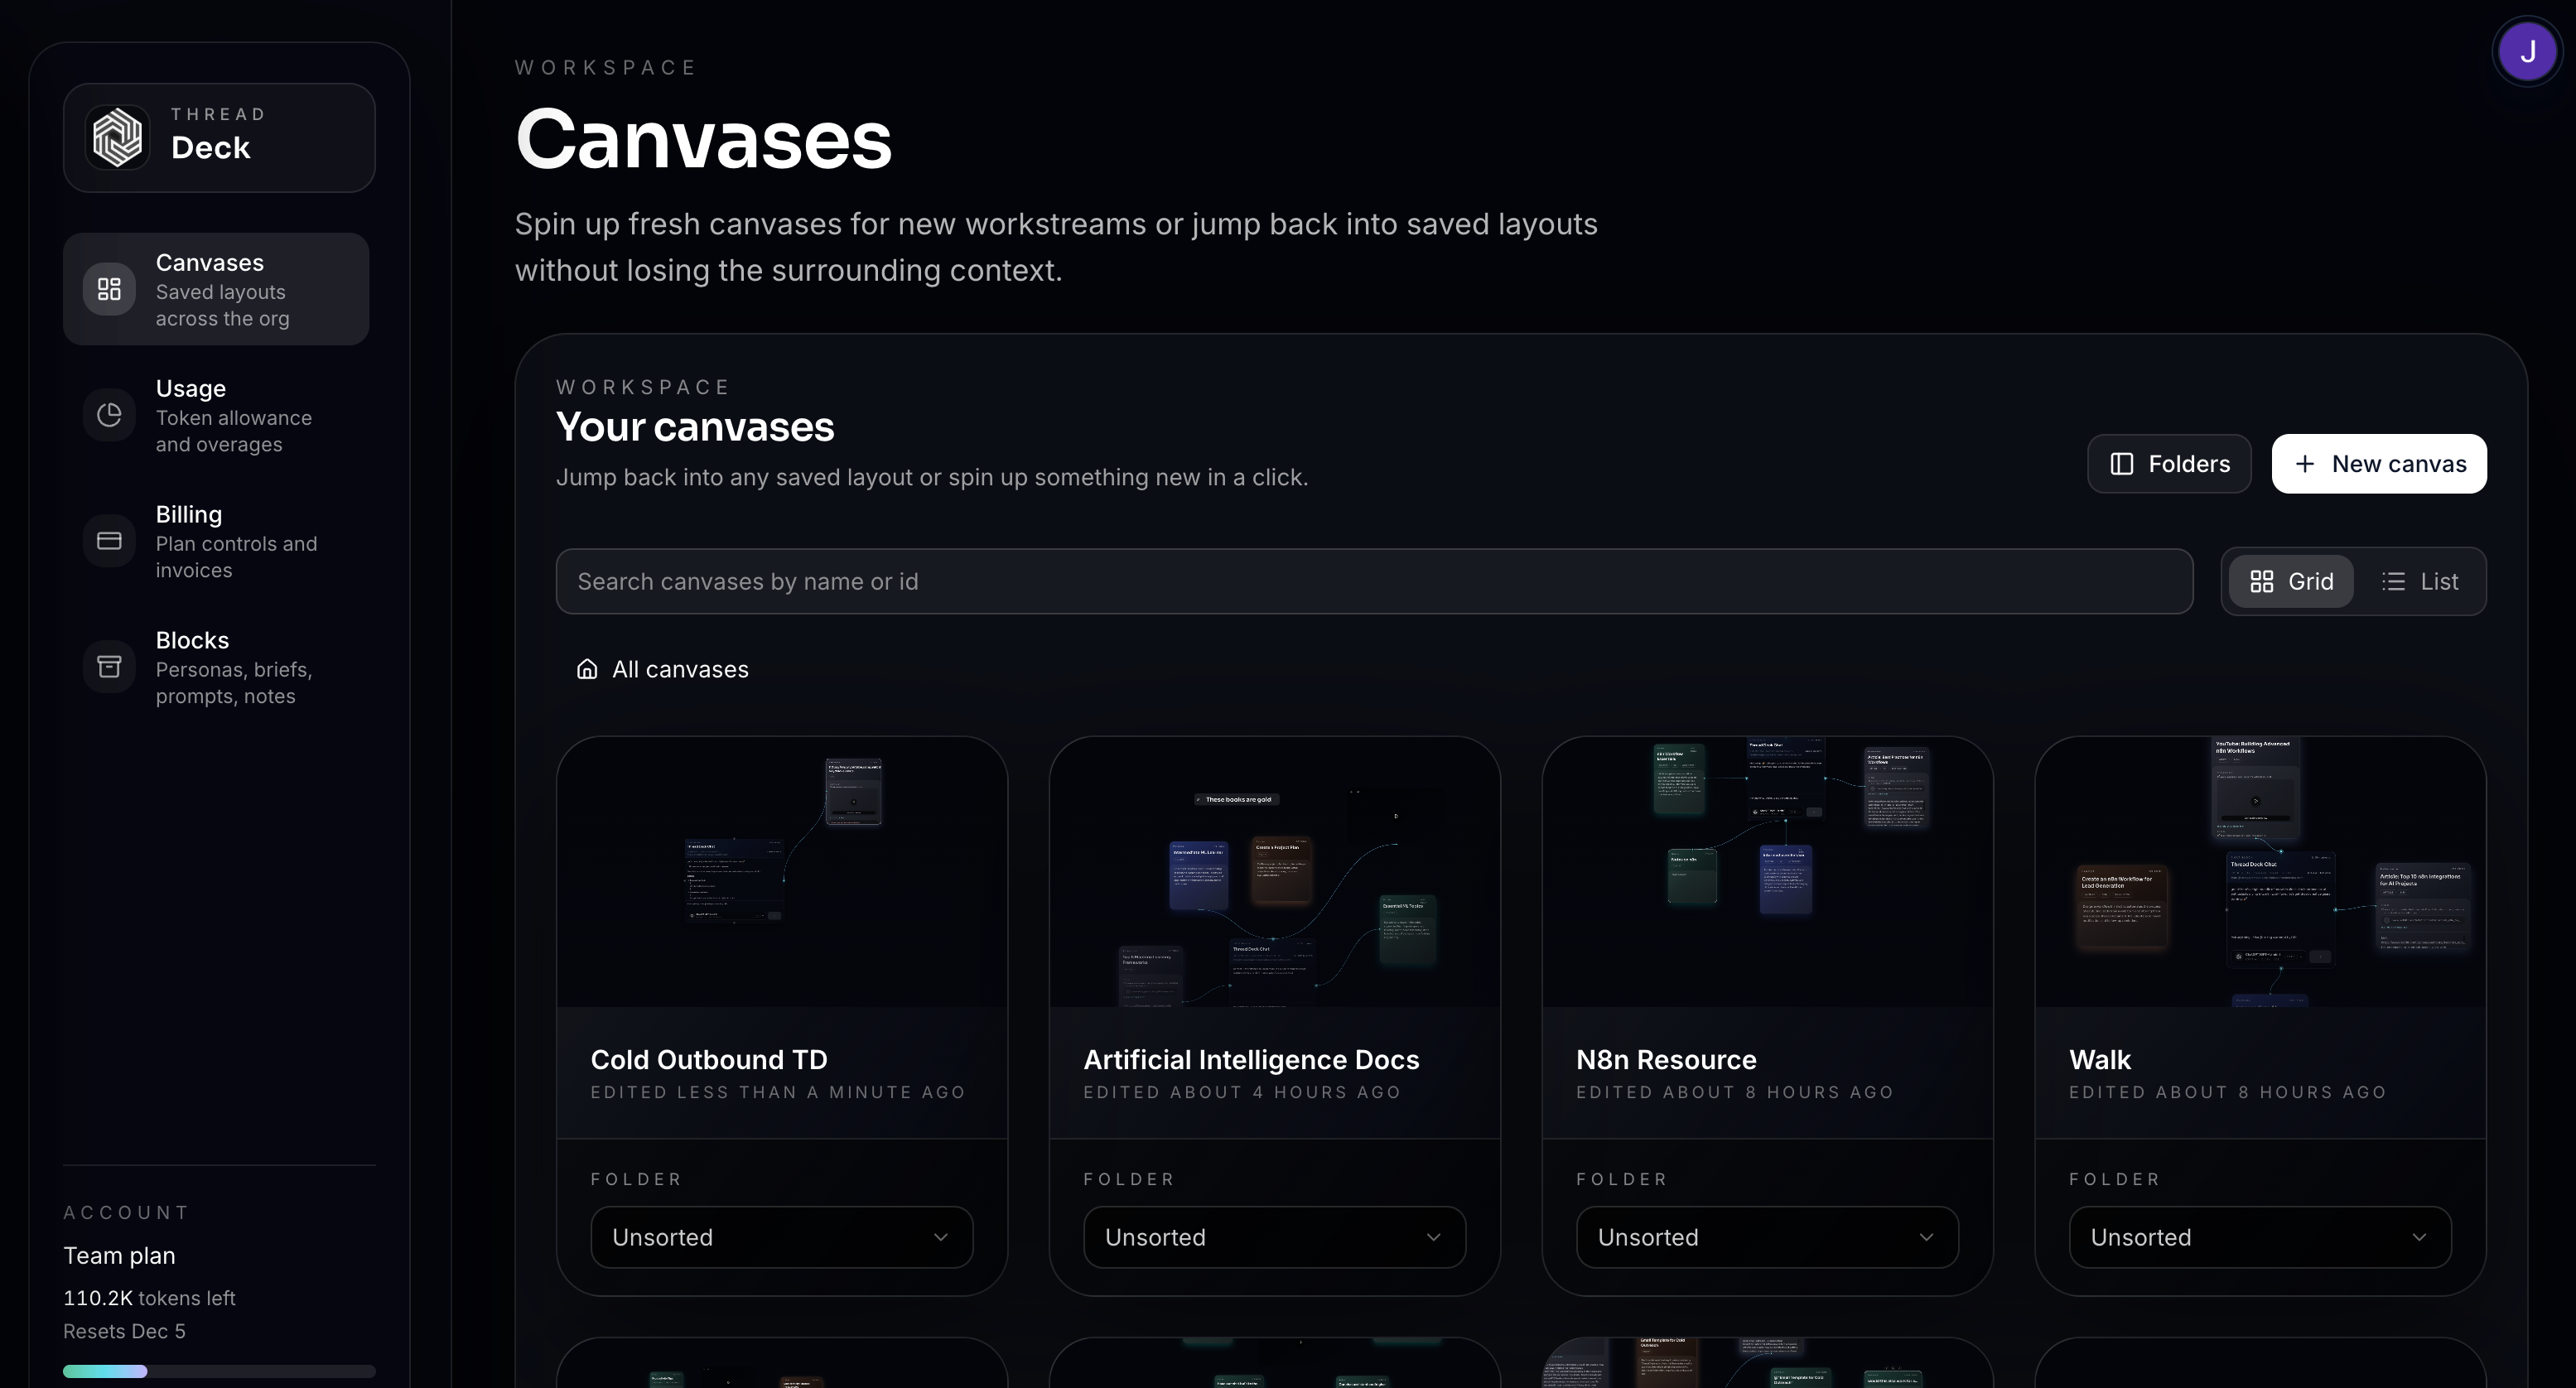Click the token usage progress bar

[219, 1371]
